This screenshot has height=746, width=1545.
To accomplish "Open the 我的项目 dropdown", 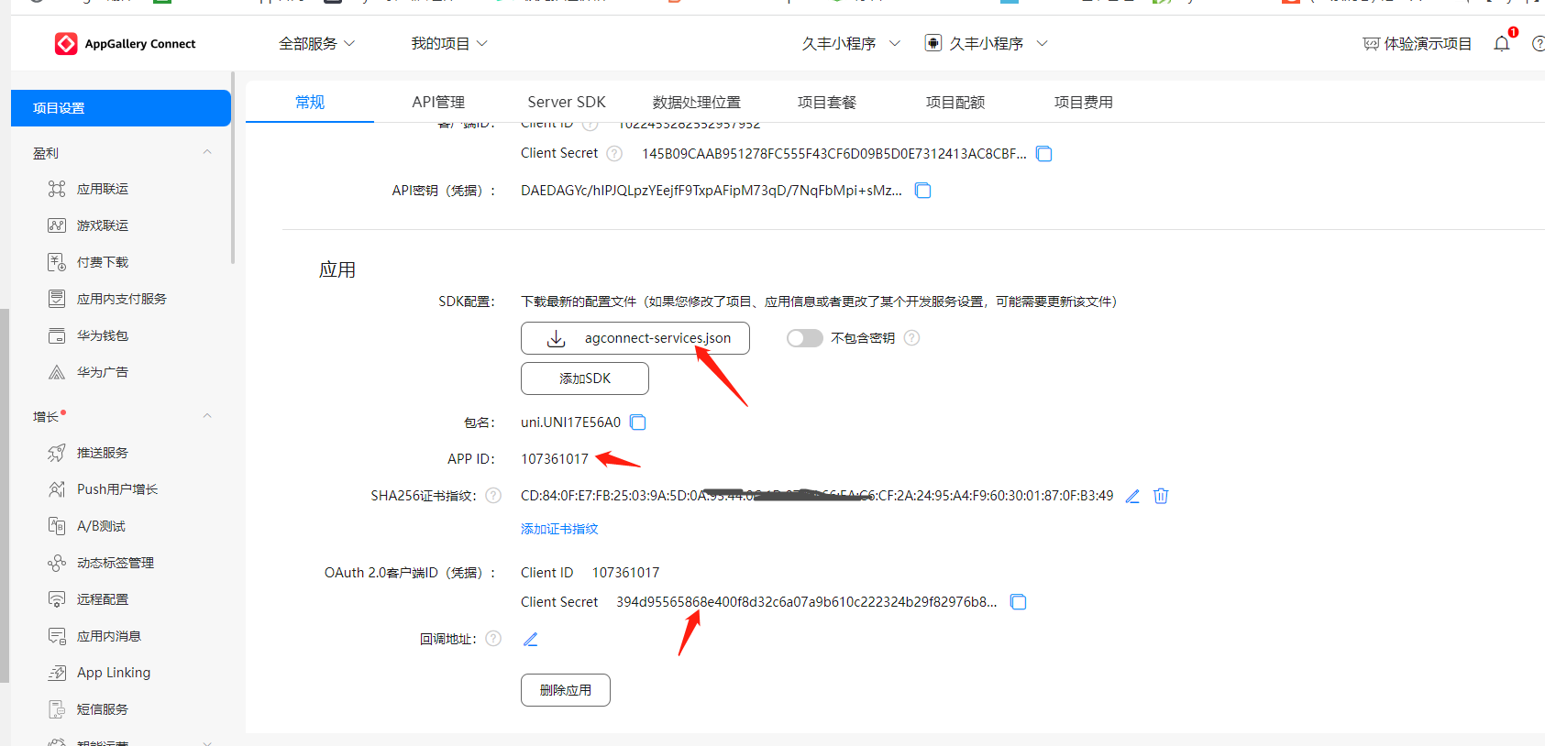I will tap(449, 44).
